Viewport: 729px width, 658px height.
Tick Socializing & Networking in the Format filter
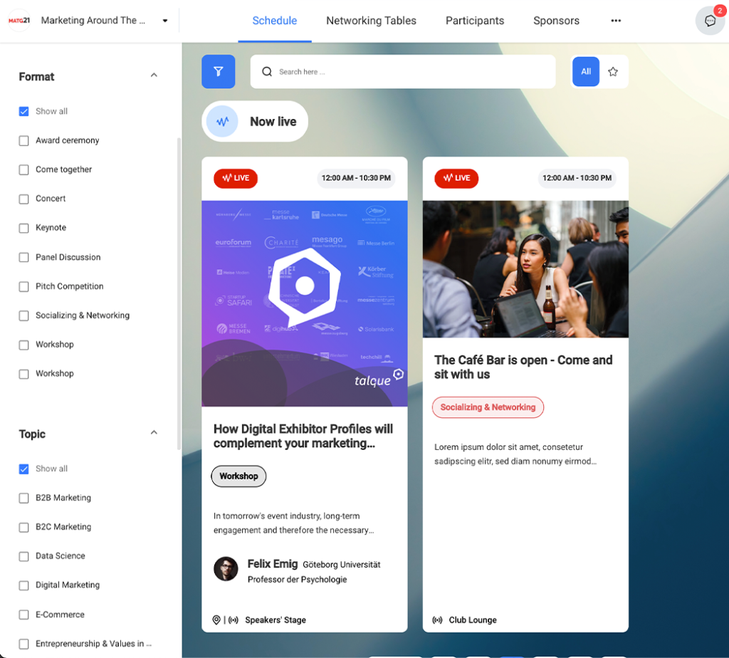(23, 315)
